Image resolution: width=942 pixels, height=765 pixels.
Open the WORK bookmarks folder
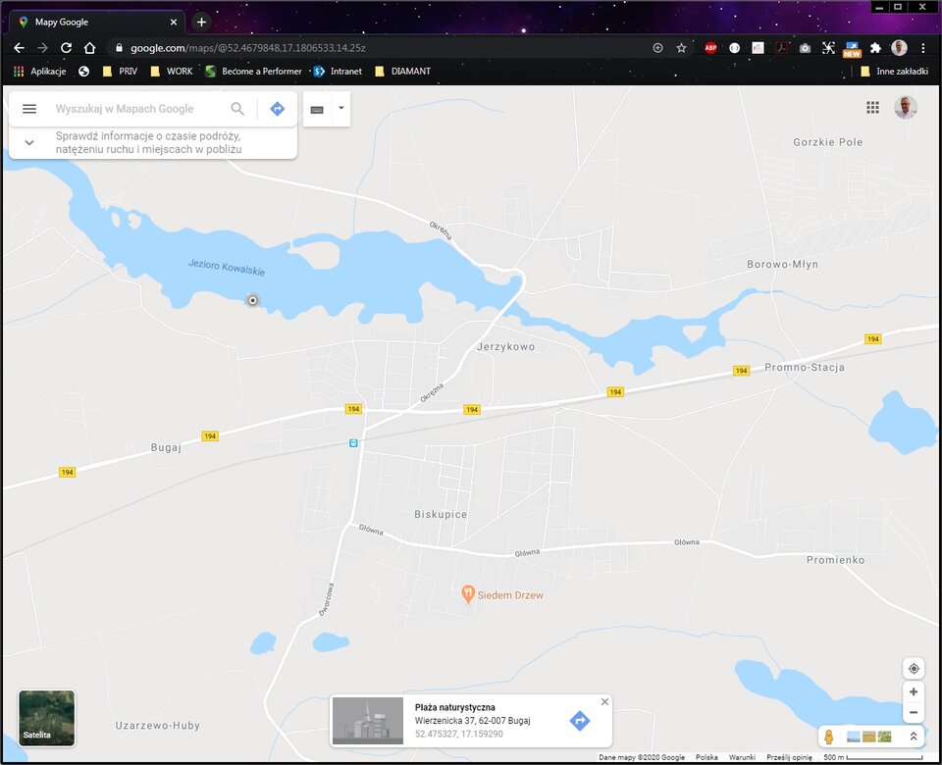point(172,71)
